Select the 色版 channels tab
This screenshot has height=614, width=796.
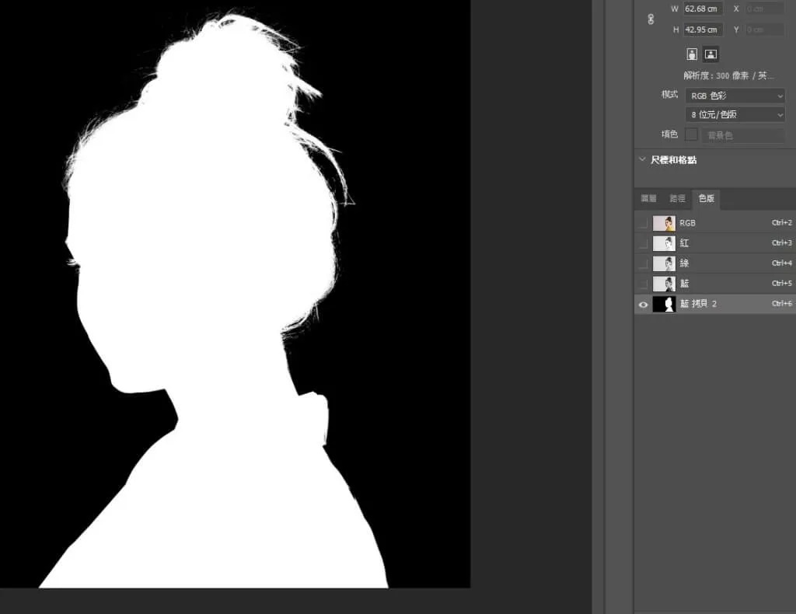706,198
